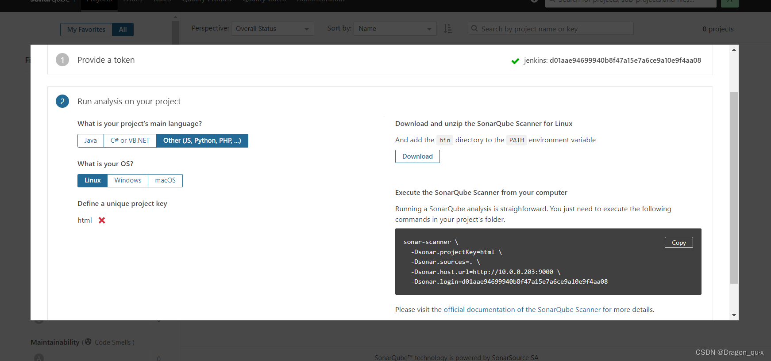Click the 0 projects count text
The width and height of the screenshot is (771, 361).
[x=718, y=29]
